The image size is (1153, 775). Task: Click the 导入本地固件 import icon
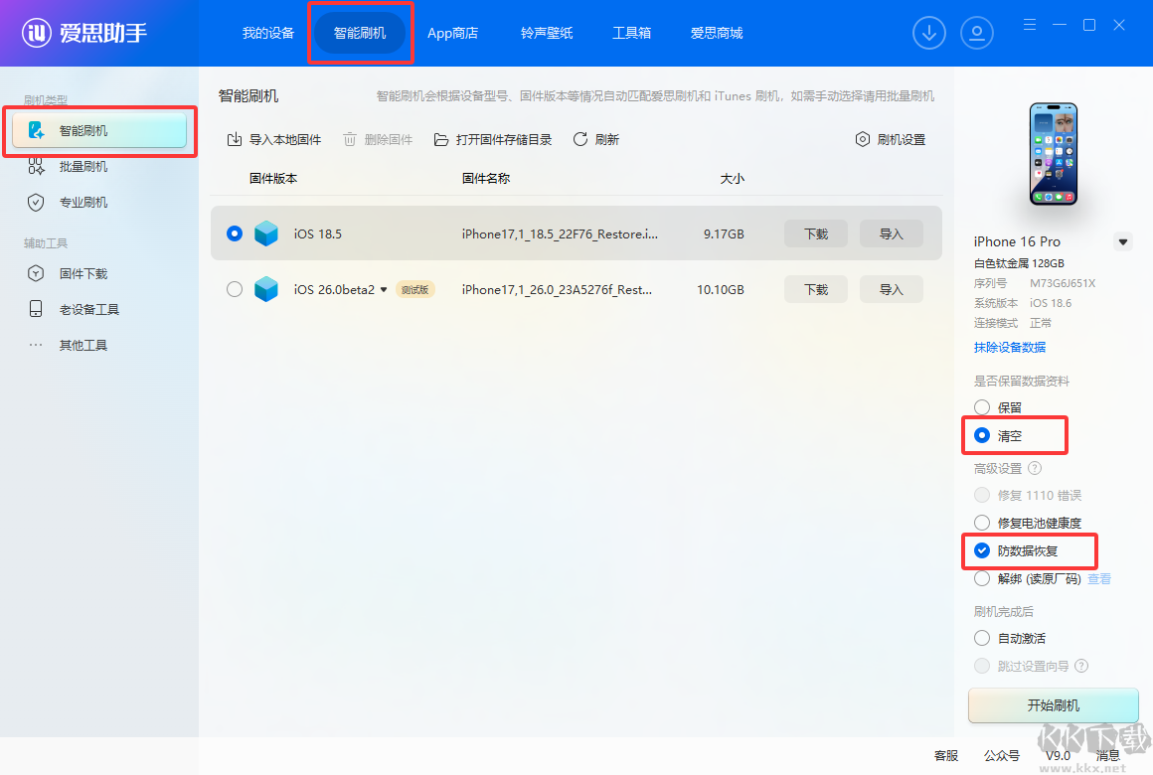pos(234,139)
